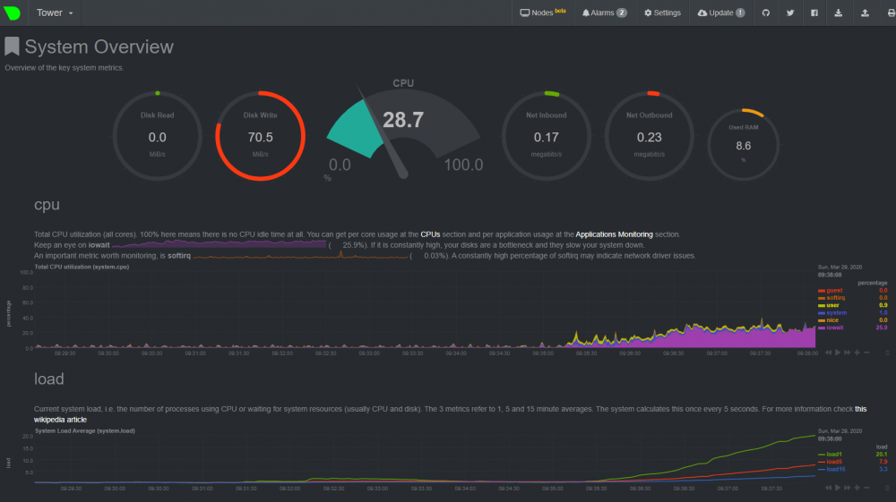Click rewind arrows under the CPU chart

click(x=829, y=353)
